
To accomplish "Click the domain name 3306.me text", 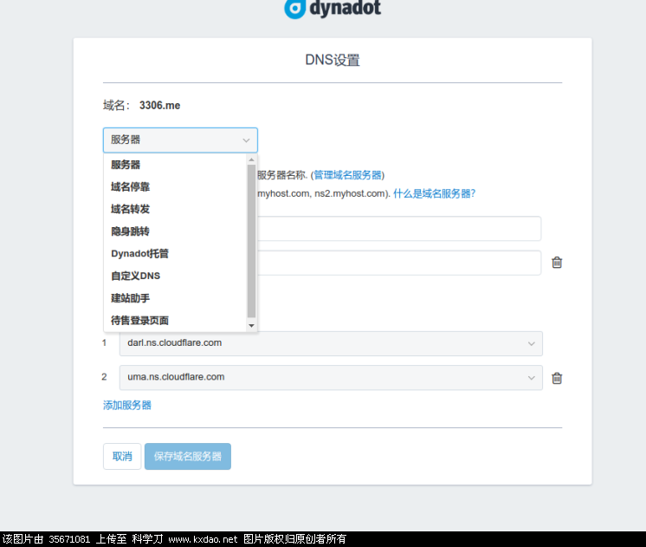I will click(x=160, y=106).
